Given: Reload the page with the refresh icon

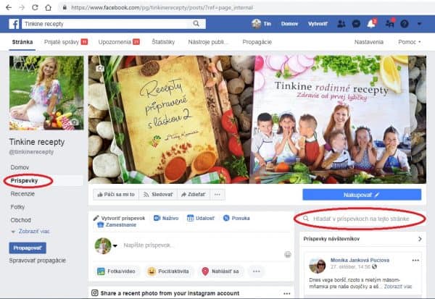Looking at the screenshot, I should pyautogui.click(x=35, y=7).
